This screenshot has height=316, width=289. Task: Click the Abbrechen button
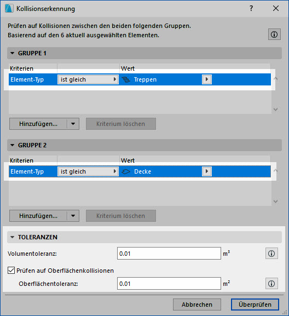[x=197, y=304]
